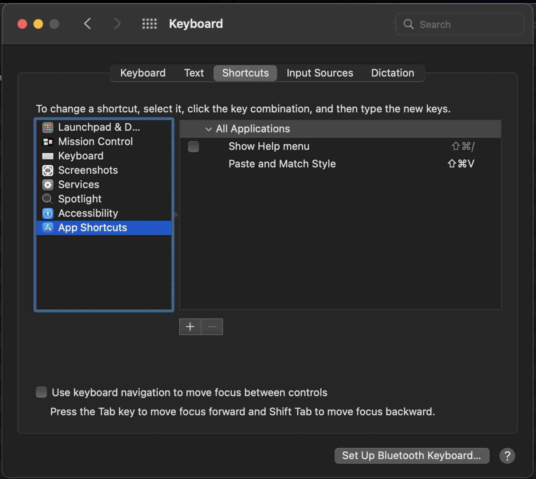
Task: Select the App Shortcuts icon
Action: coord(47,227)
